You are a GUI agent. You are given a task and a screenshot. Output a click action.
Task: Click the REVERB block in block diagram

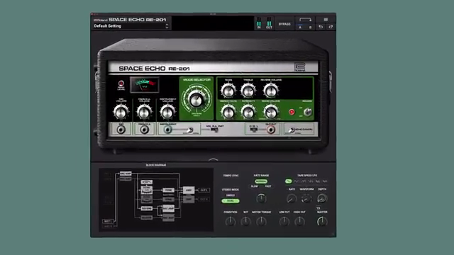point(147,208)
